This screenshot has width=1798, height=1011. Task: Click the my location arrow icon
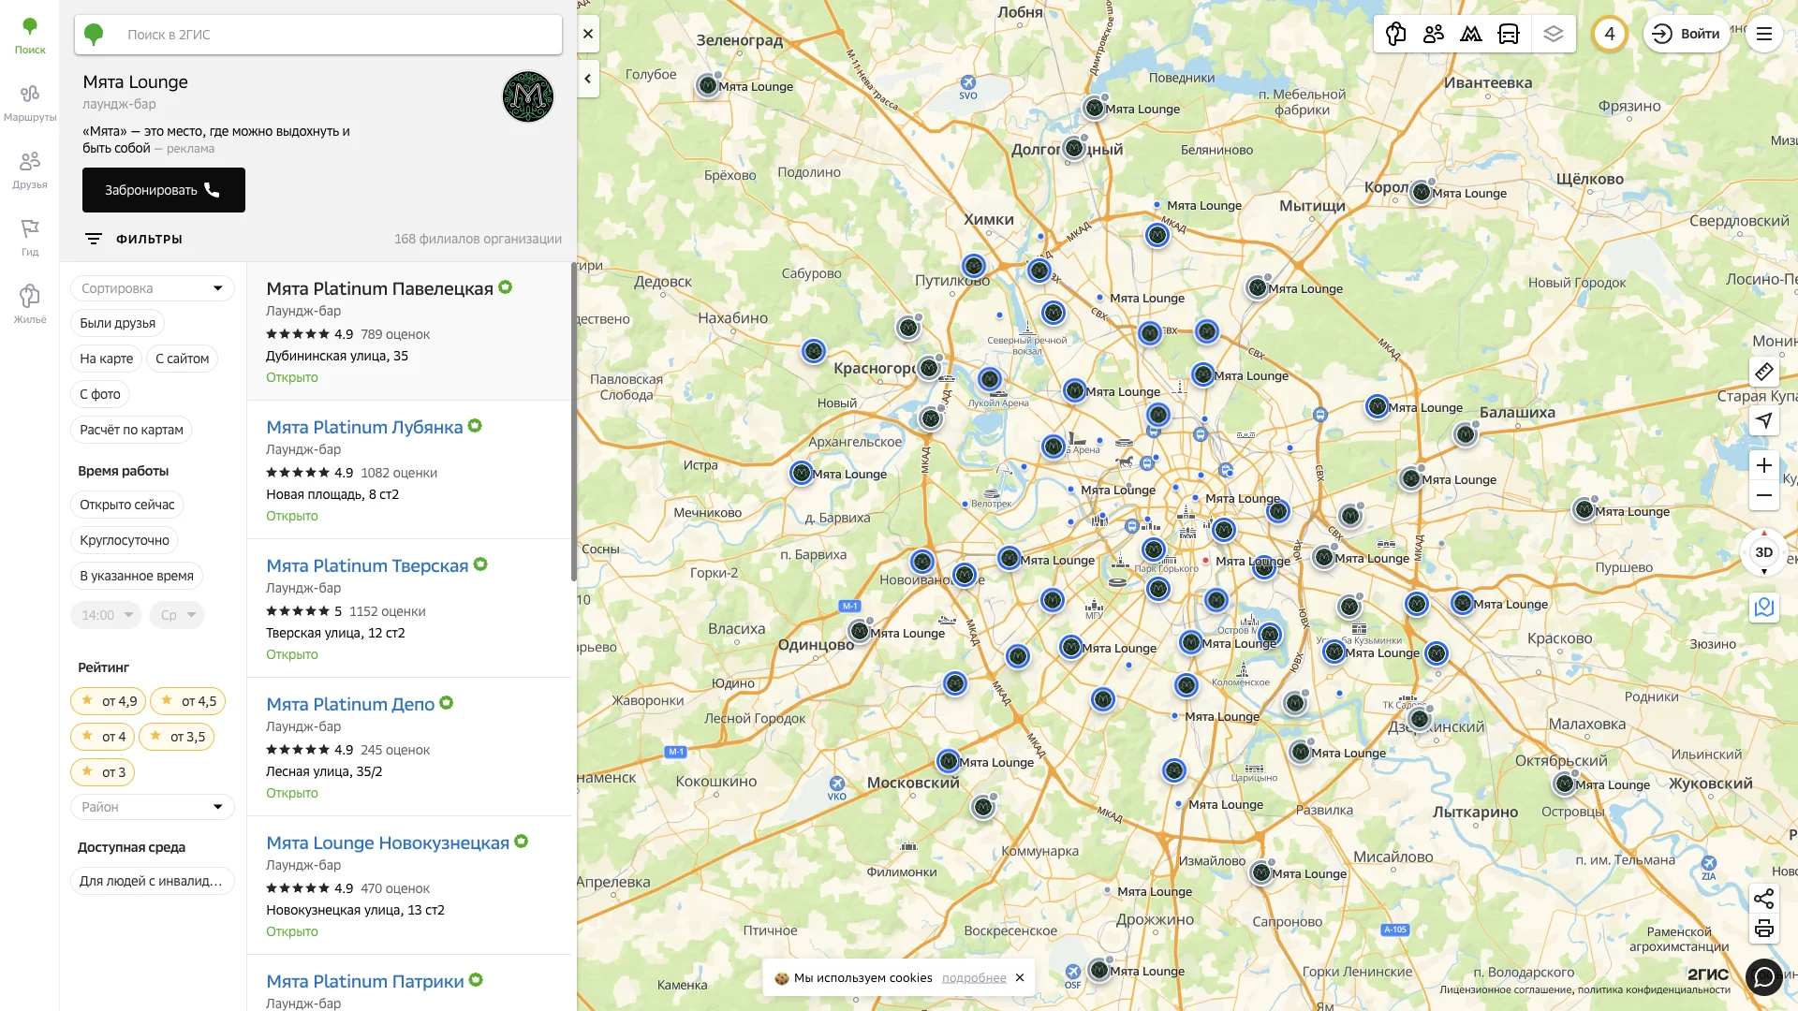coord(1763,420)
